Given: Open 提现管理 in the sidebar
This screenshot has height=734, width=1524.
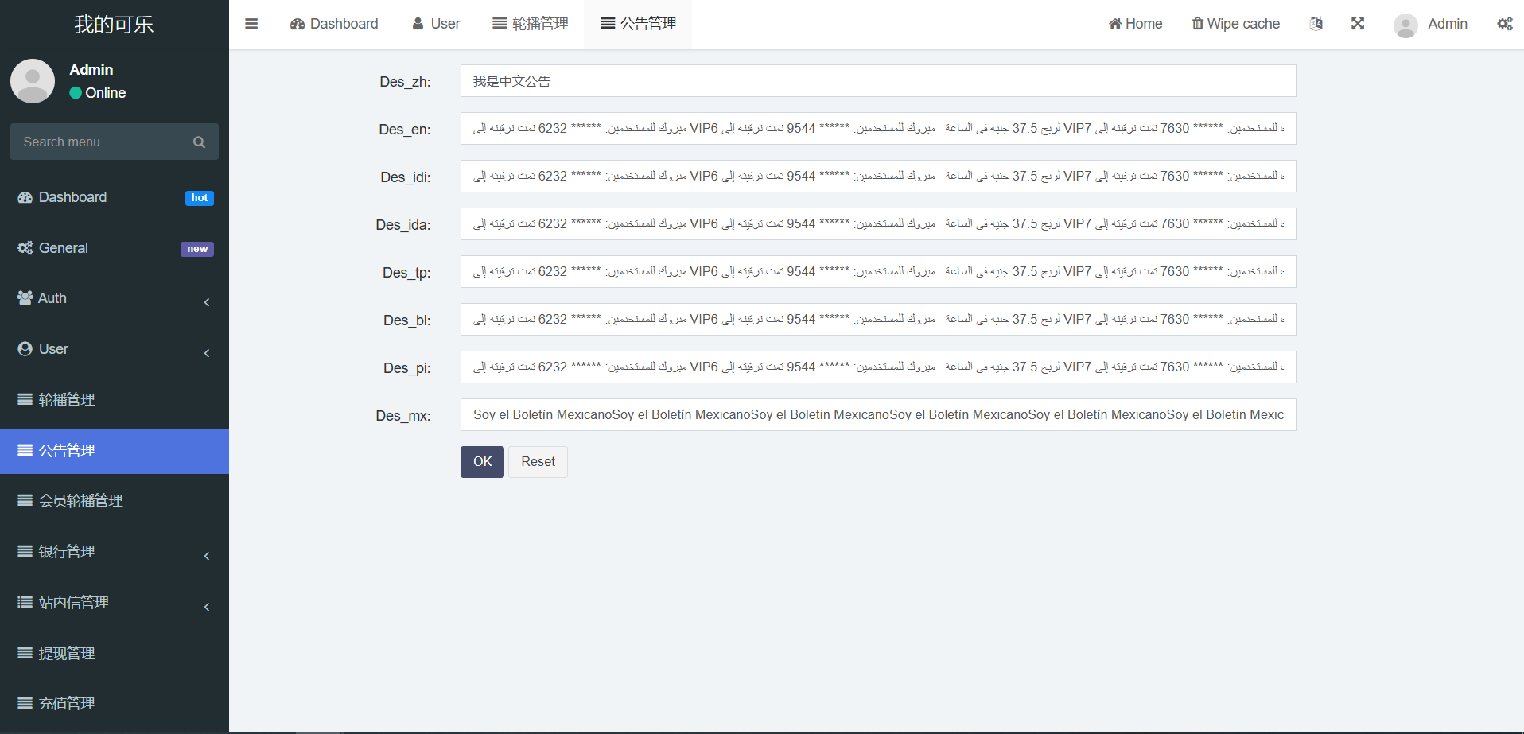Looking at the screenshot, I should tap(115, 654).
